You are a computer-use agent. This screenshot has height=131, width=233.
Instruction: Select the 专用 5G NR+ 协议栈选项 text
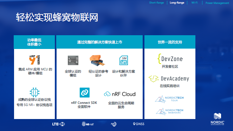pyautogui.click(x=34, y=105)
